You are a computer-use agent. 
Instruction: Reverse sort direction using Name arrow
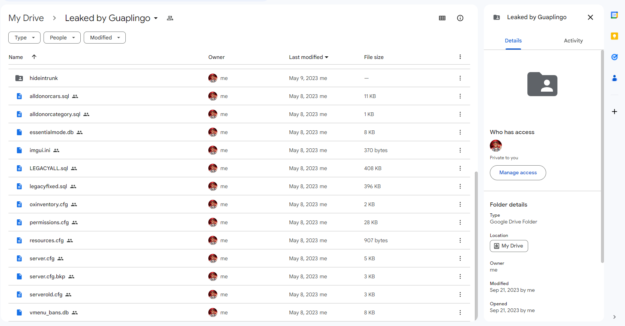(x=34, y=57)
